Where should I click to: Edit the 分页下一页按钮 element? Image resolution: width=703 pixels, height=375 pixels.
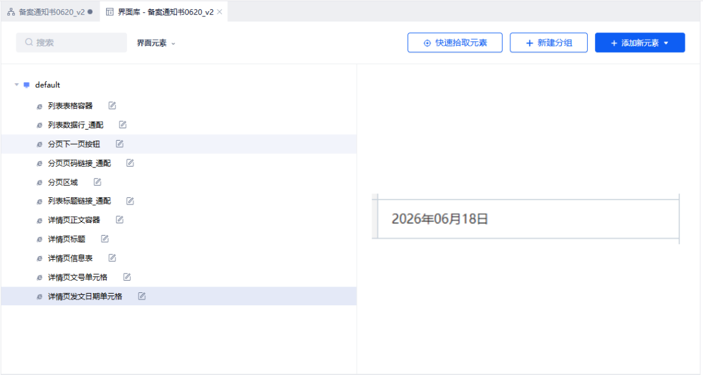[x=119, y=143]
